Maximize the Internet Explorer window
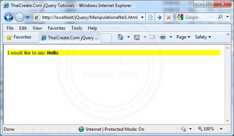Screen dimensions: 234x136 pyautogui.click(x=209, y=4)
